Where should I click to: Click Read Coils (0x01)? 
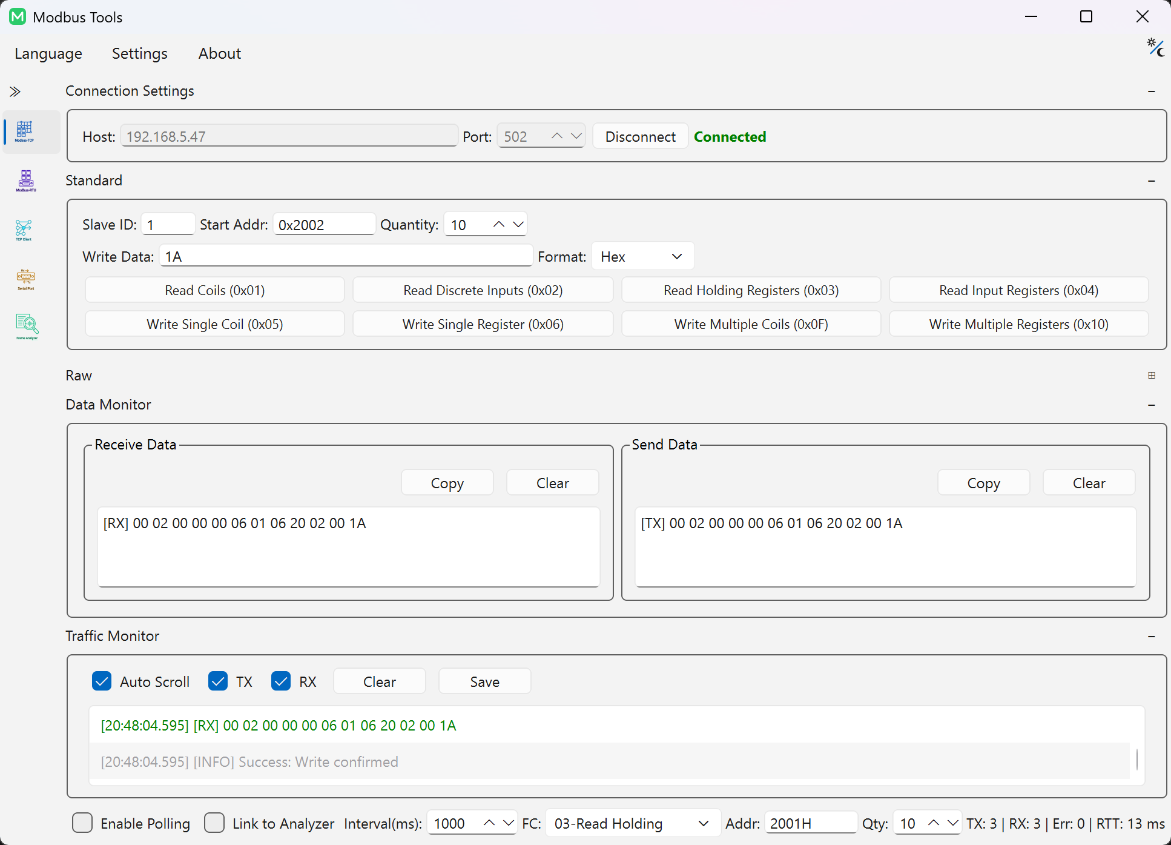pyautogui.click(x=215, y=290)
